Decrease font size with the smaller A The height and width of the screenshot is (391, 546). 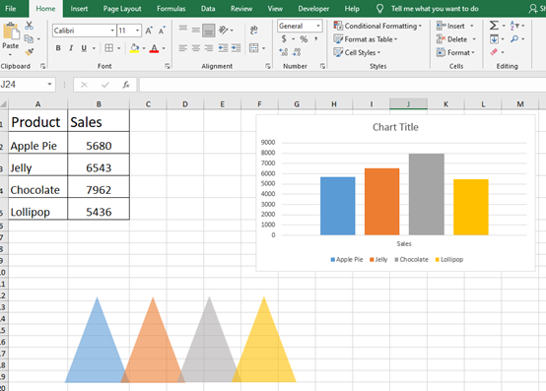[x=162, y=31]
